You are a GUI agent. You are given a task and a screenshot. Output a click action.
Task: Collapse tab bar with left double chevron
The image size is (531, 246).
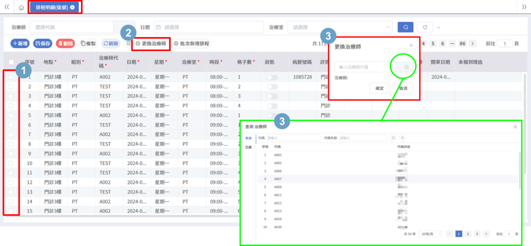click(6, 7)
